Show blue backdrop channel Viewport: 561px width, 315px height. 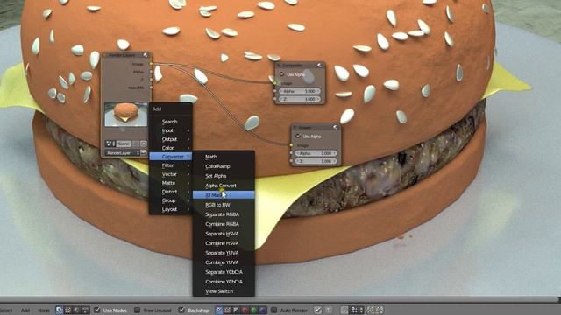(x=263, y=310)
